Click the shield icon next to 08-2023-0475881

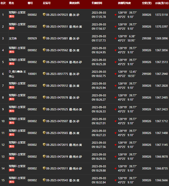[x=44, y=38]
